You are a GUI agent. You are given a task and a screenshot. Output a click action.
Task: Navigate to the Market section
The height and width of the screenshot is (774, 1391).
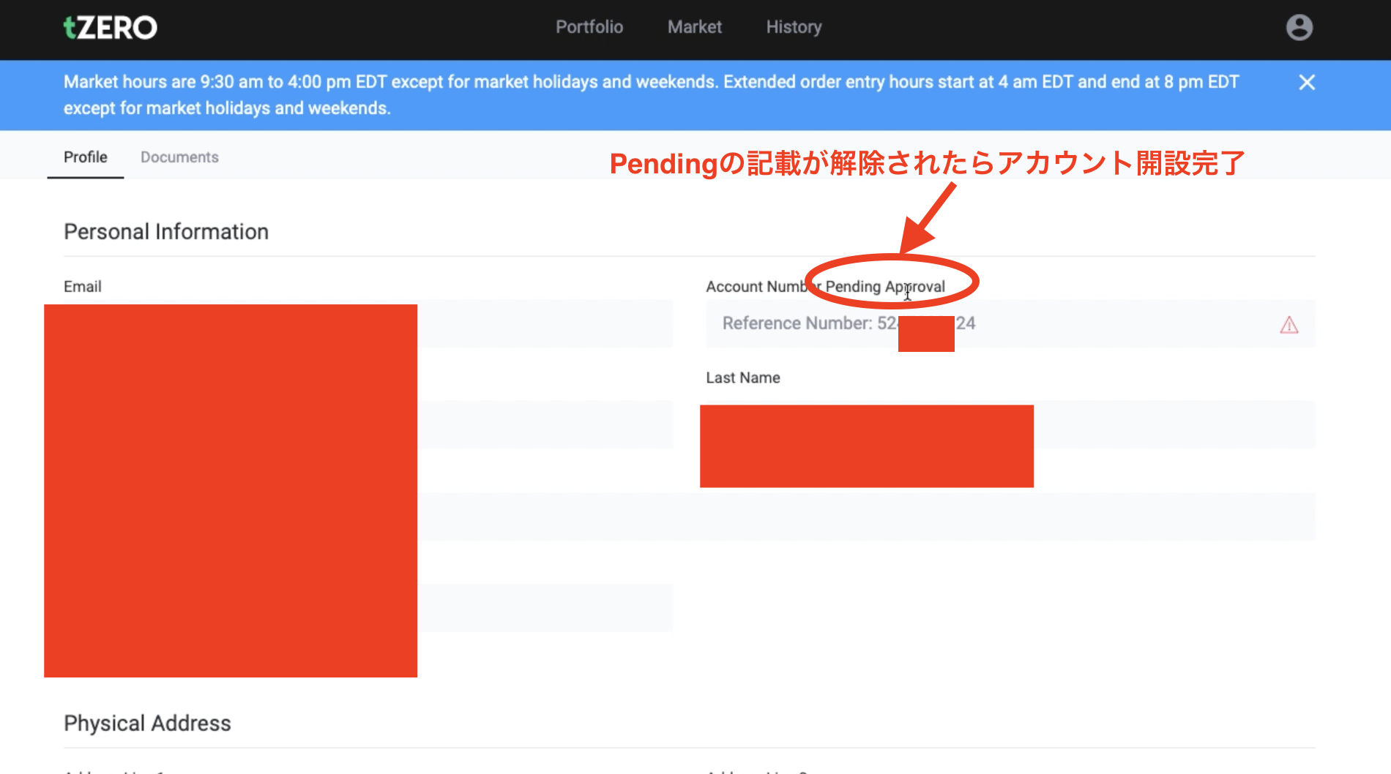click(694, 27)
